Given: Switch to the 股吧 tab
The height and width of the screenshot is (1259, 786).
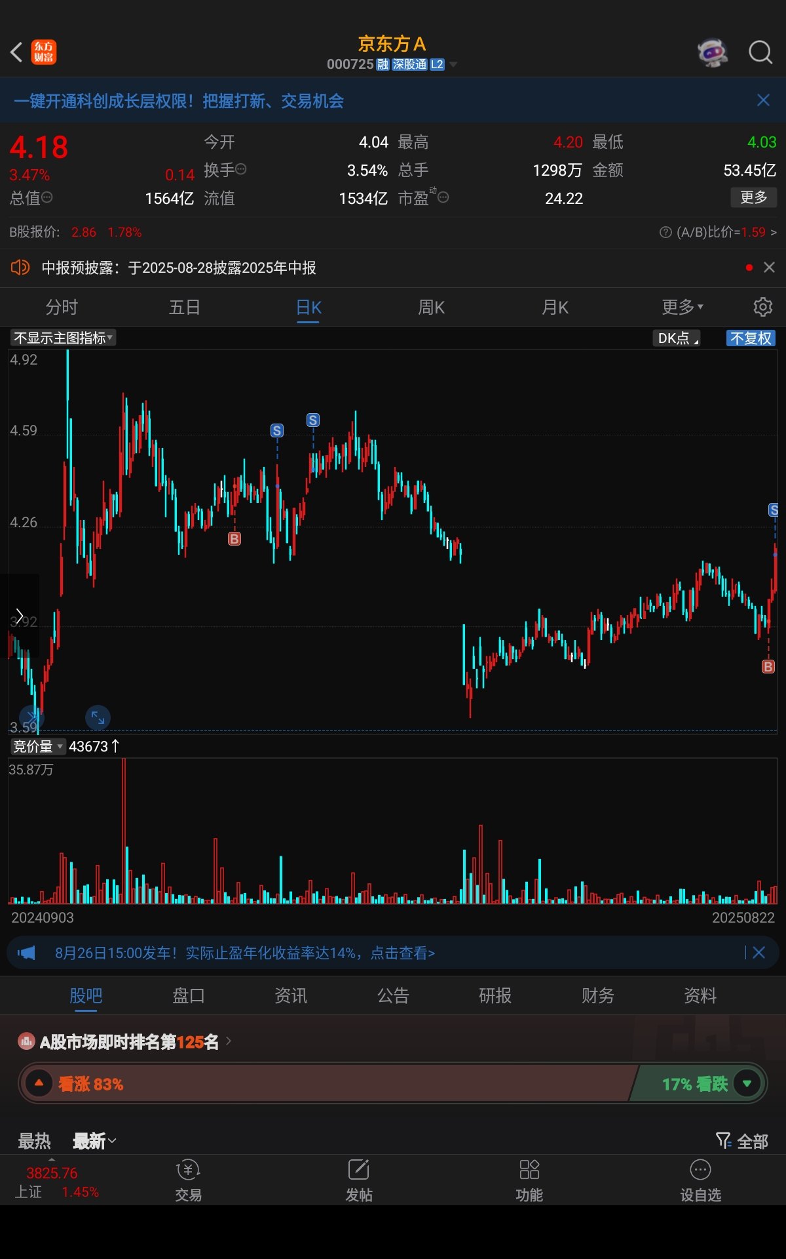Looking at the screenshot, I should tap(86, 995).
